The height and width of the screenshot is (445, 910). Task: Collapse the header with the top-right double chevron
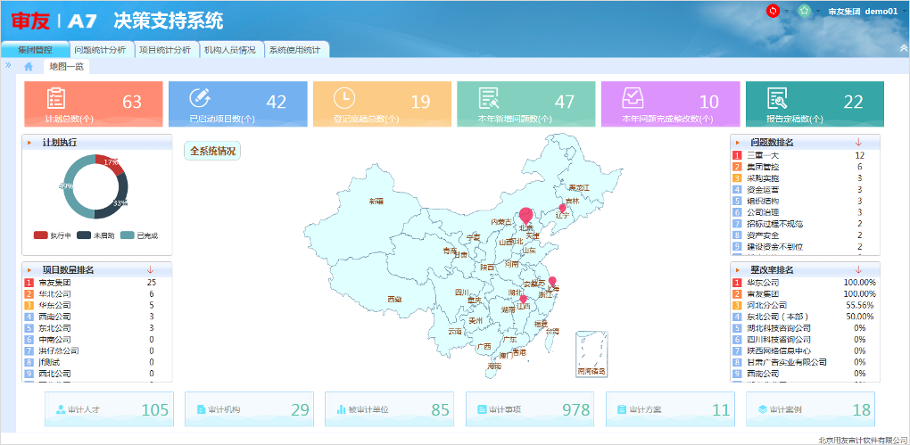(x=903, y=48)
